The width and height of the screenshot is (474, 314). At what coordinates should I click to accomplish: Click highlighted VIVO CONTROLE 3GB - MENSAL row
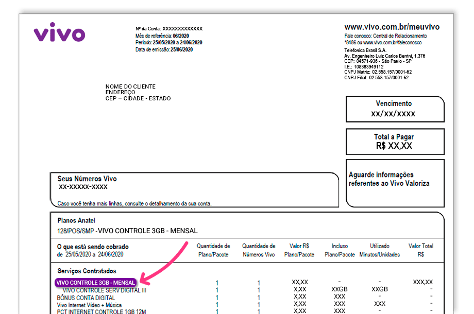pos(95,283)
